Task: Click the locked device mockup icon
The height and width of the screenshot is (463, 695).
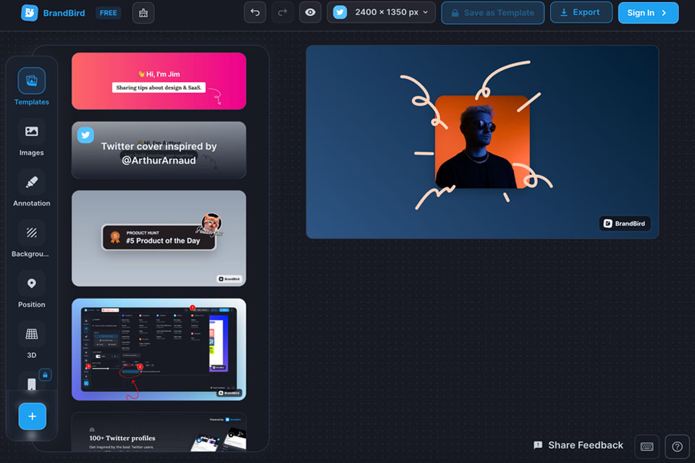Action: click(32, 383)
